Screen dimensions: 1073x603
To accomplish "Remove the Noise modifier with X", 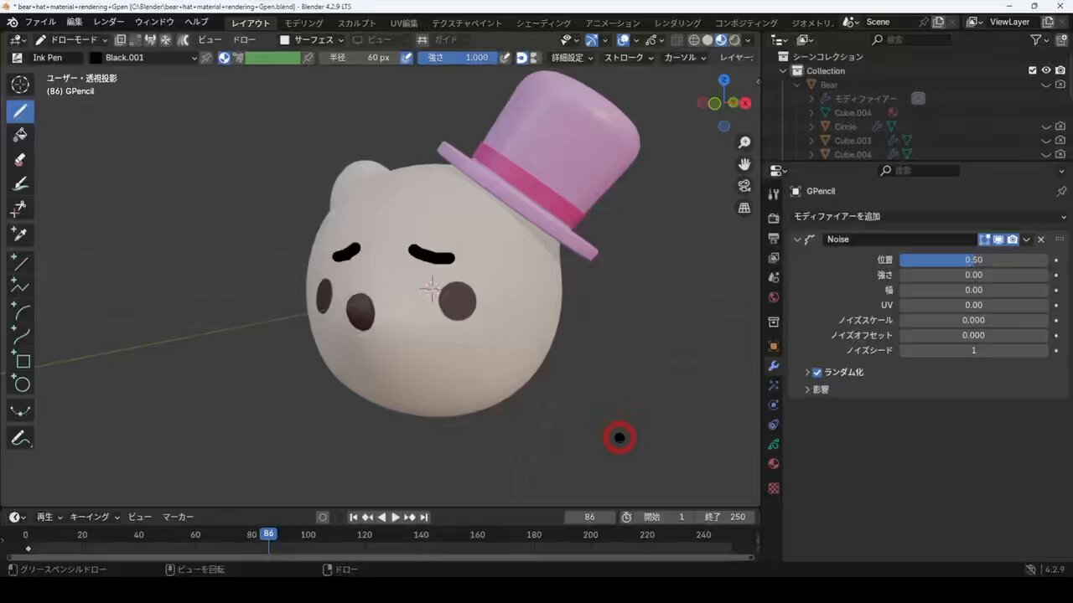I will tap(1041, 240).
